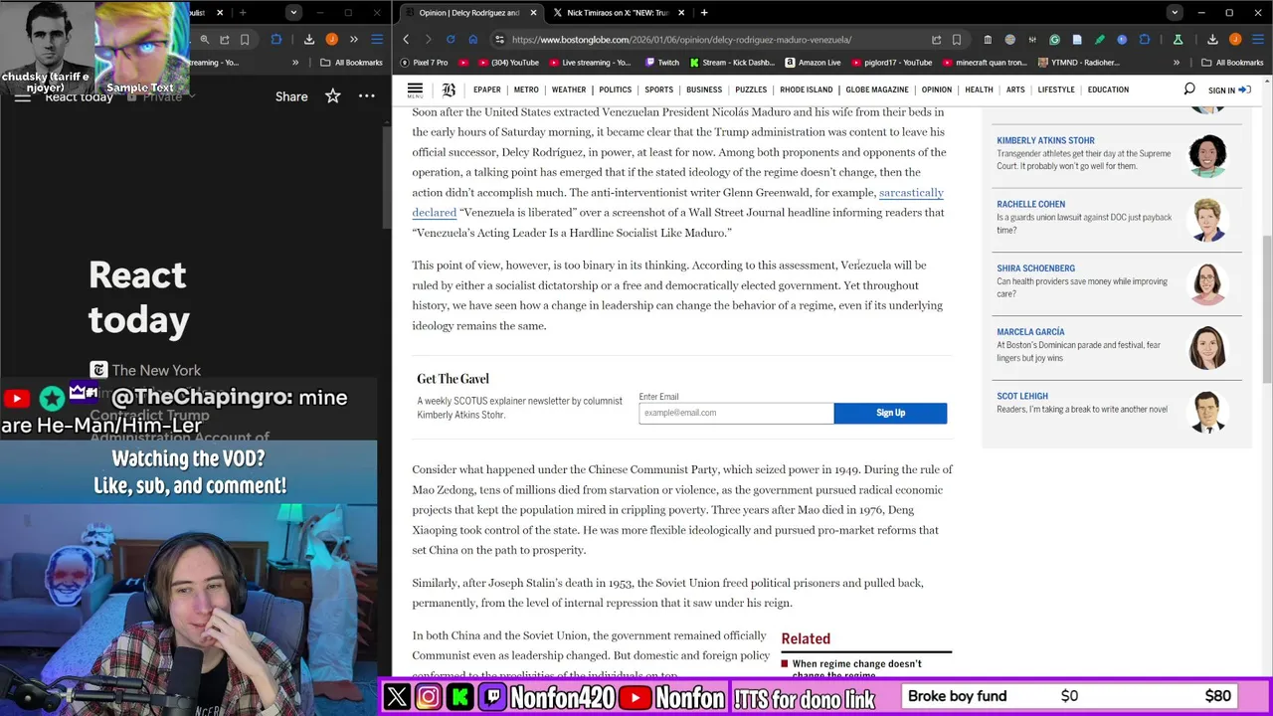Viewport: 1273px width, 716px height.
Task: Open the zoom magnifier in the left window address bar
Action: point(204,40)
